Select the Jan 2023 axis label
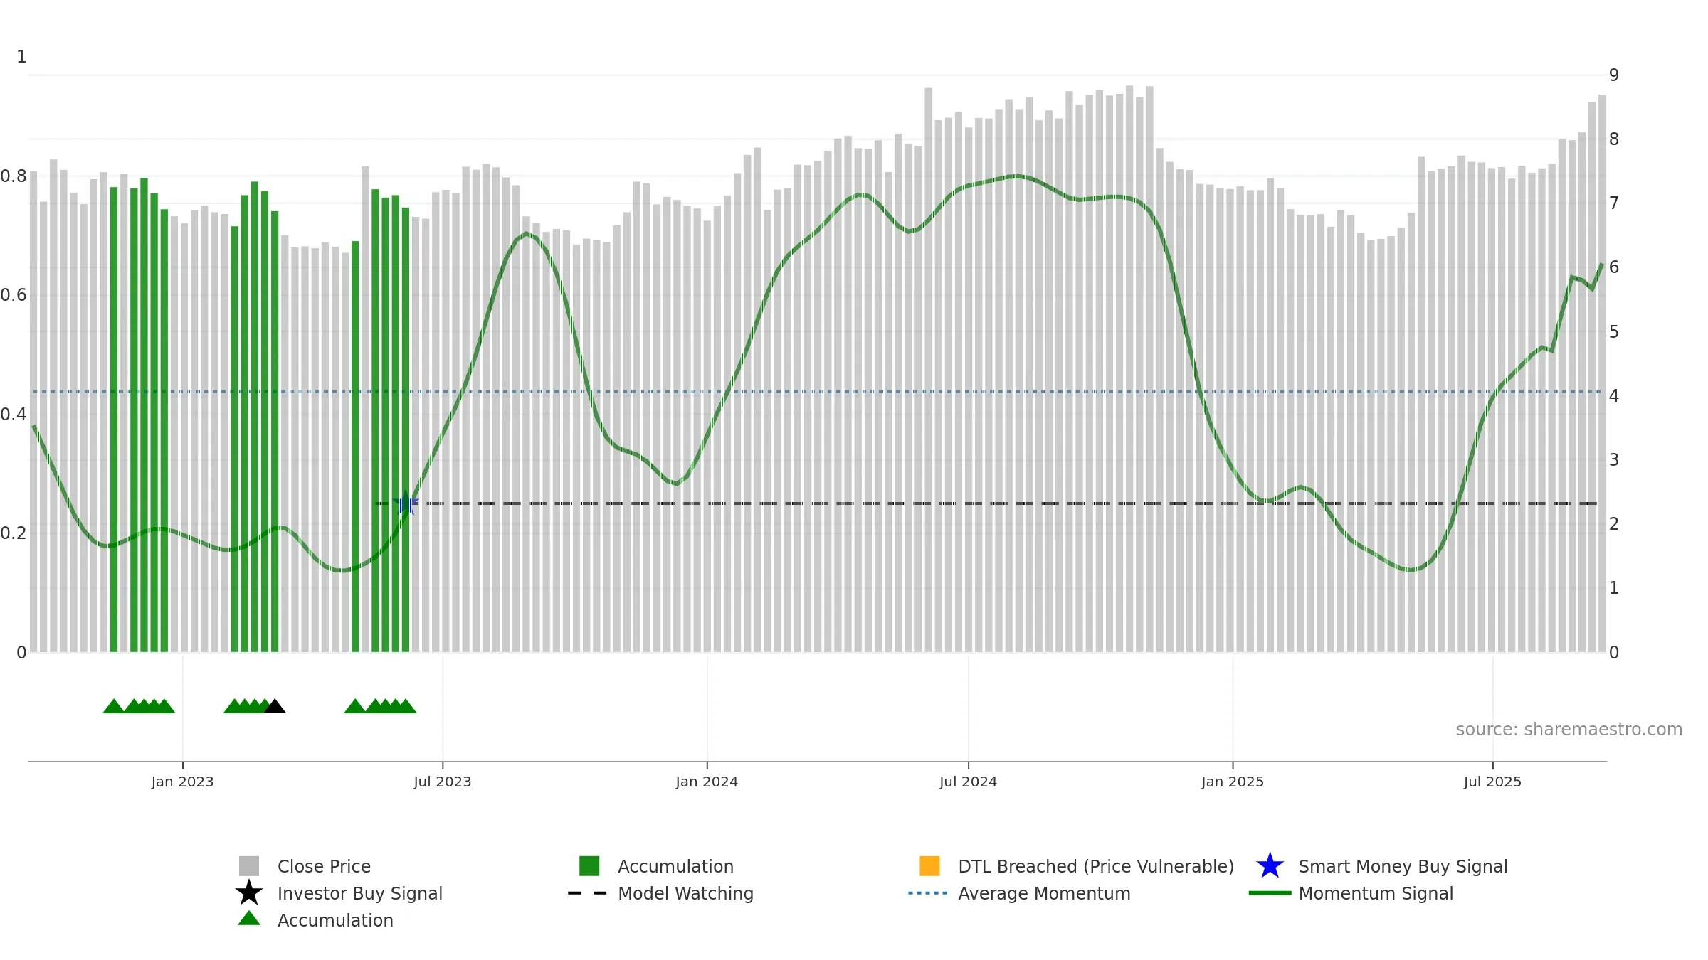Image resolution: width=1708 pixels, height=960 pixels. [x=182, y=782]
